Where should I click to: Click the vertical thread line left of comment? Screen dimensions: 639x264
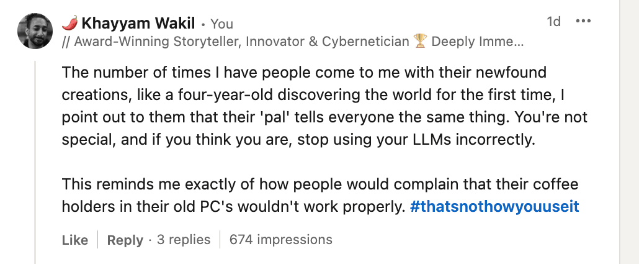pos(35,162)
